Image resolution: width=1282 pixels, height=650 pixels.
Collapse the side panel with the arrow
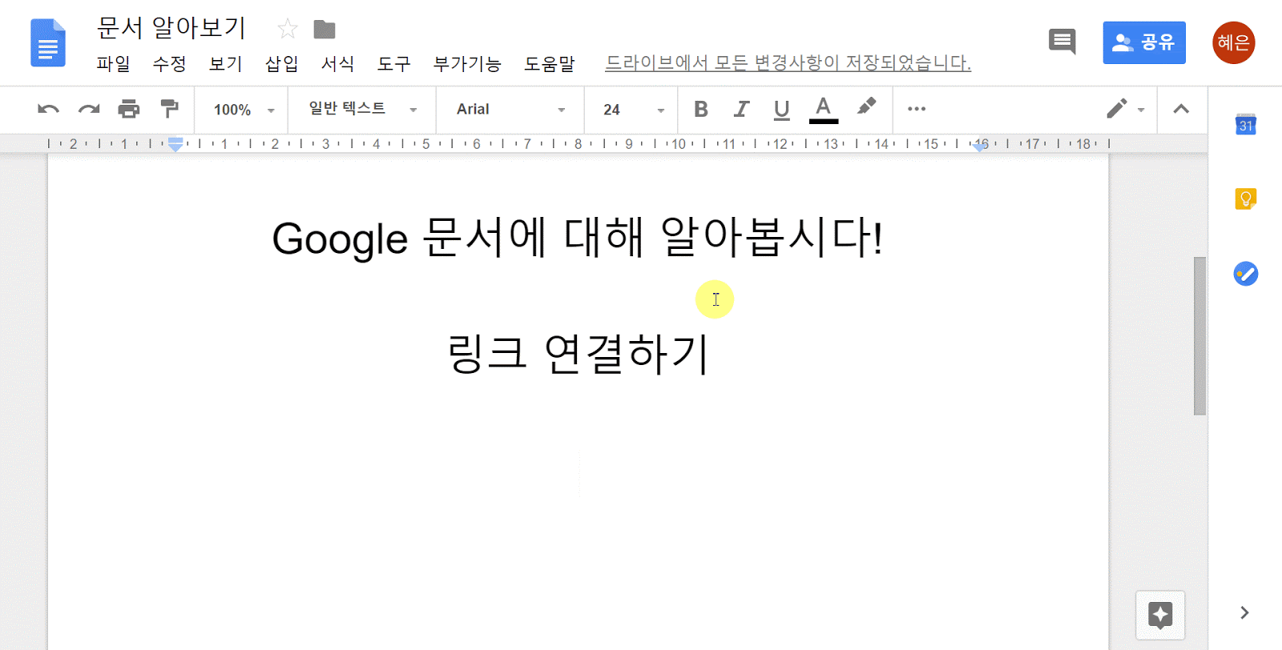1244,612
